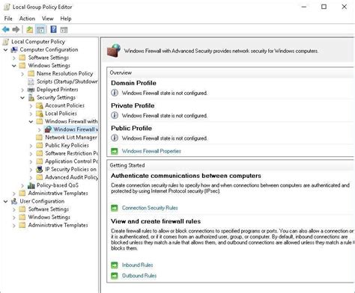Click the Up one level folder icon
The height and width of the screenshot is (293, 355).
(x=30, y=30)
